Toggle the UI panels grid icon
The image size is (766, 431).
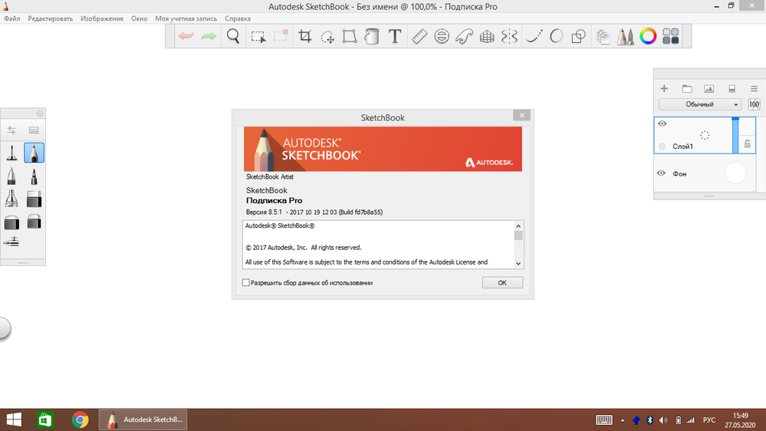[x=671, y=36]
